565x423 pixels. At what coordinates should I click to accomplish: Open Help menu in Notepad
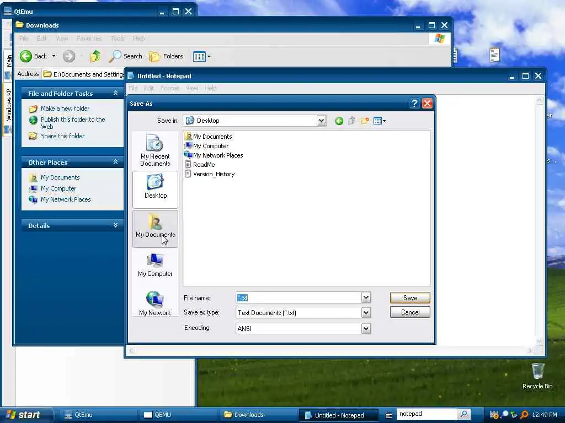(x=210, y=88)
